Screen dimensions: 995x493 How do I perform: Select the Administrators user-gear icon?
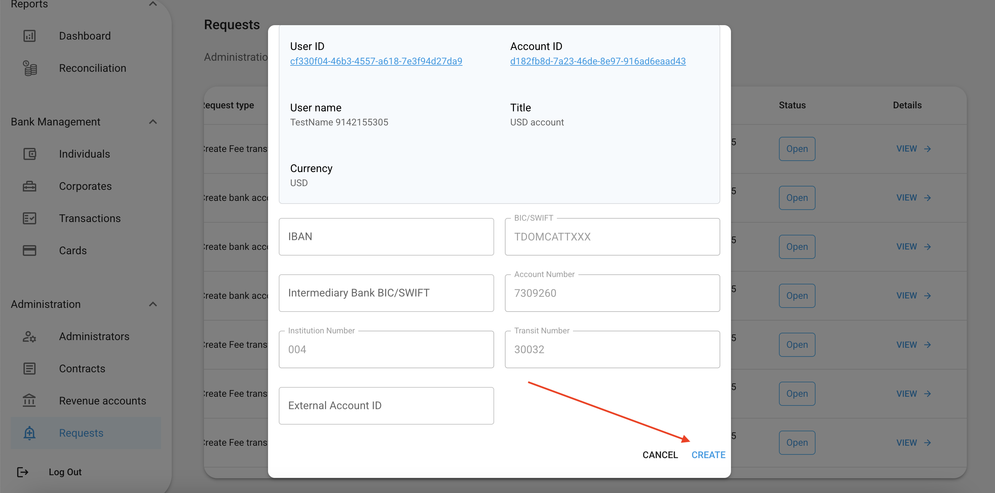(30, 336)
